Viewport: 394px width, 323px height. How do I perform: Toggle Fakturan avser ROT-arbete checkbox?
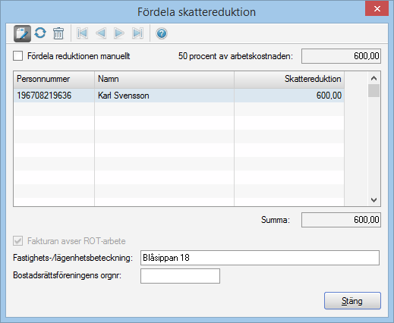[x=18, y=241]
